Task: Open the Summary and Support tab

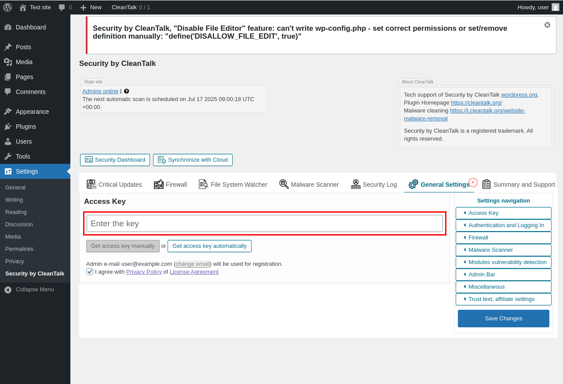Action: (x=519, y=185)
